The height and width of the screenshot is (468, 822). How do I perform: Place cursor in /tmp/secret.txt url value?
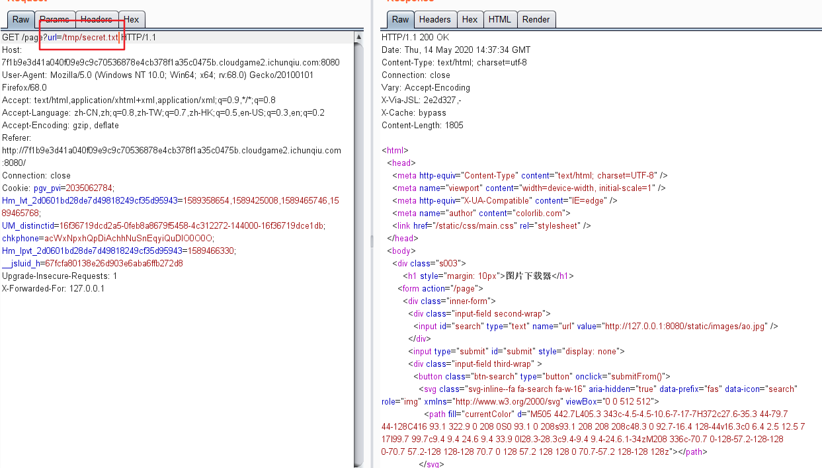pyautogui.click(x=90, y=38)
